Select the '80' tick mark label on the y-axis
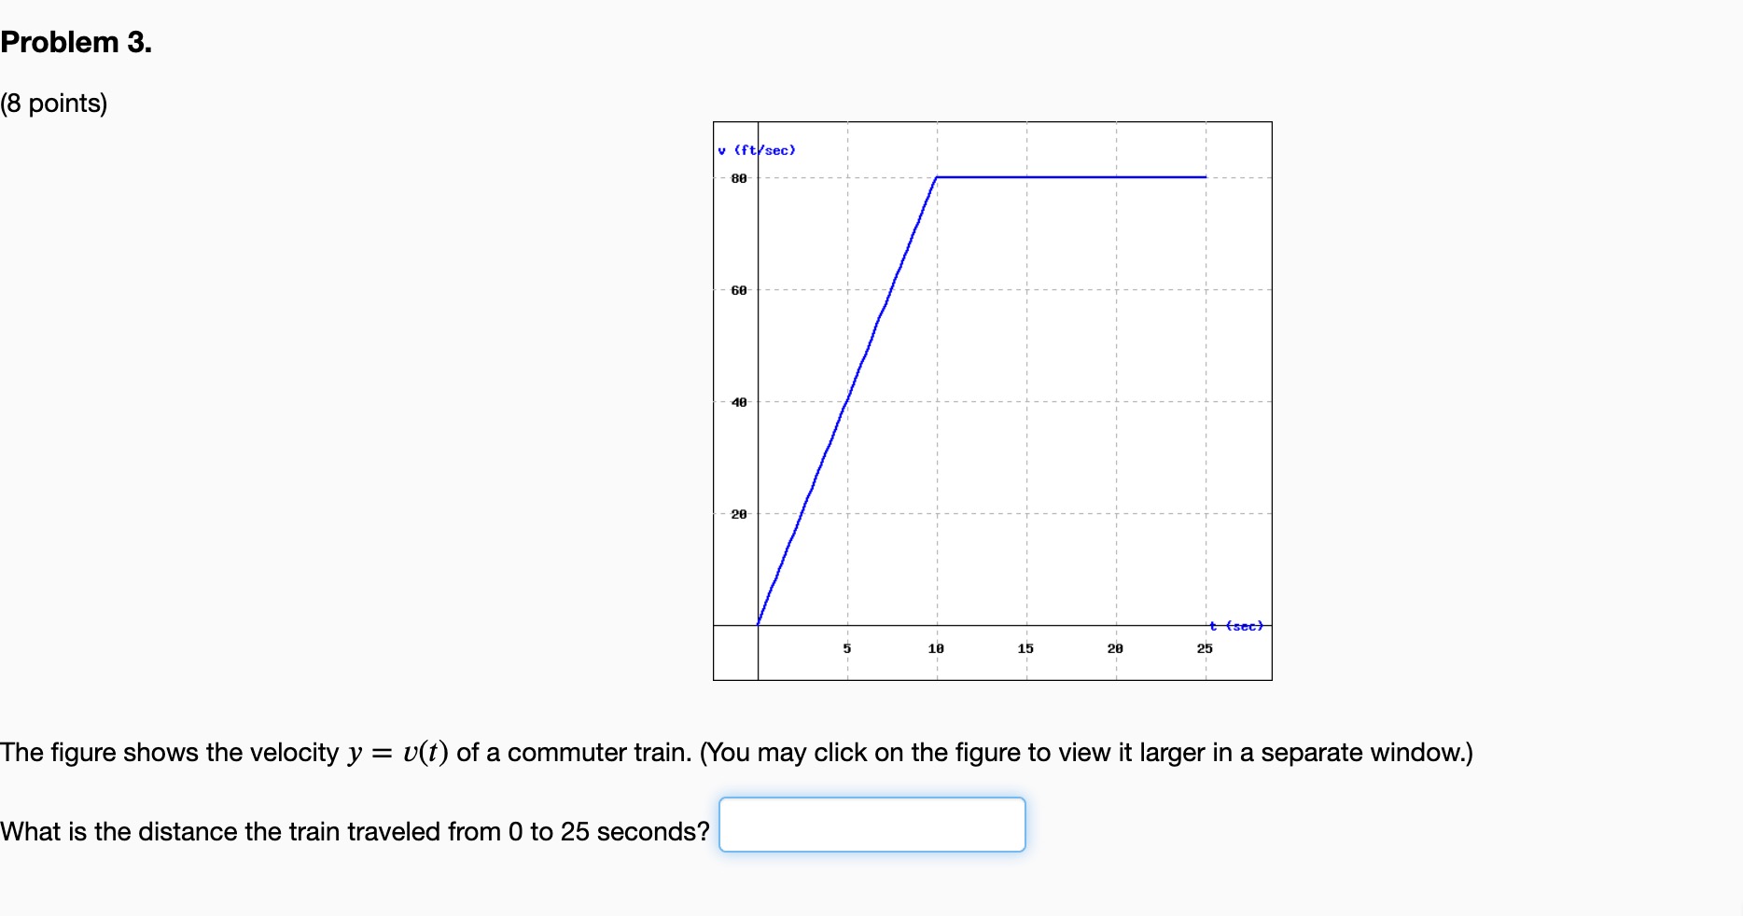The height and width of the screenshot is (916, 1743). pos(737,177)
